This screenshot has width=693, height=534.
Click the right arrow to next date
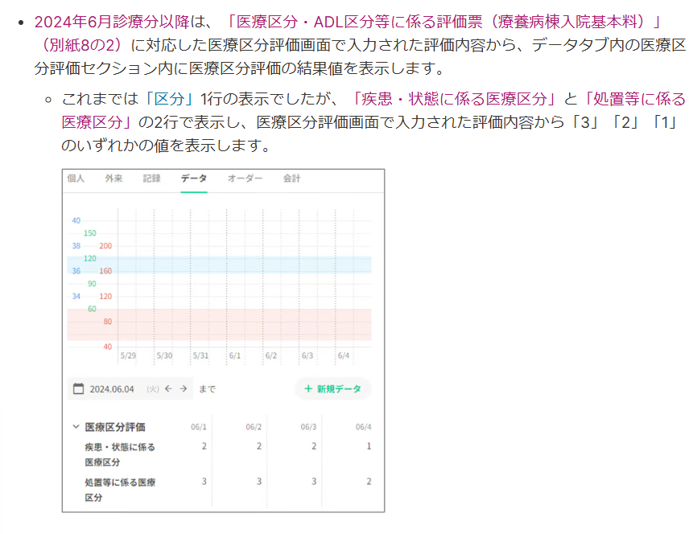pyautogui.click(x=184, y=388)
